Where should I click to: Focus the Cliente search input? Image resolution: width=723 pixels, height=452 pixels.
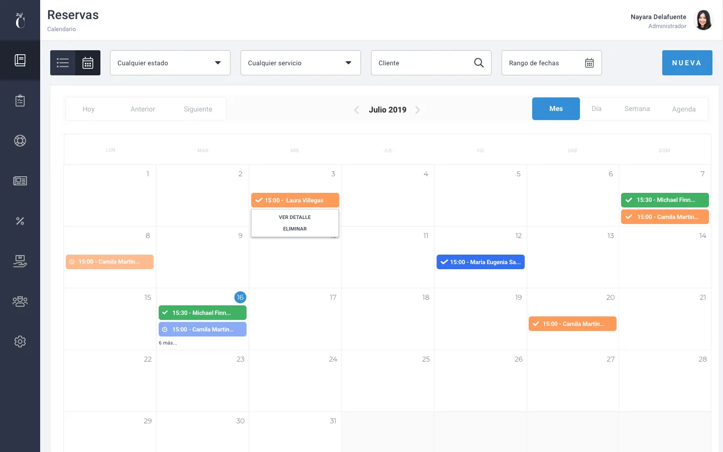click(431, 63)
